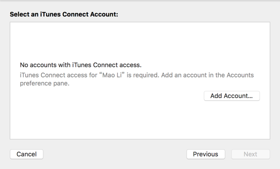The image size is (280, 169).
Task: Click the "Select an iTunes Connect Account:" heading
Action: tap(64, 14)
